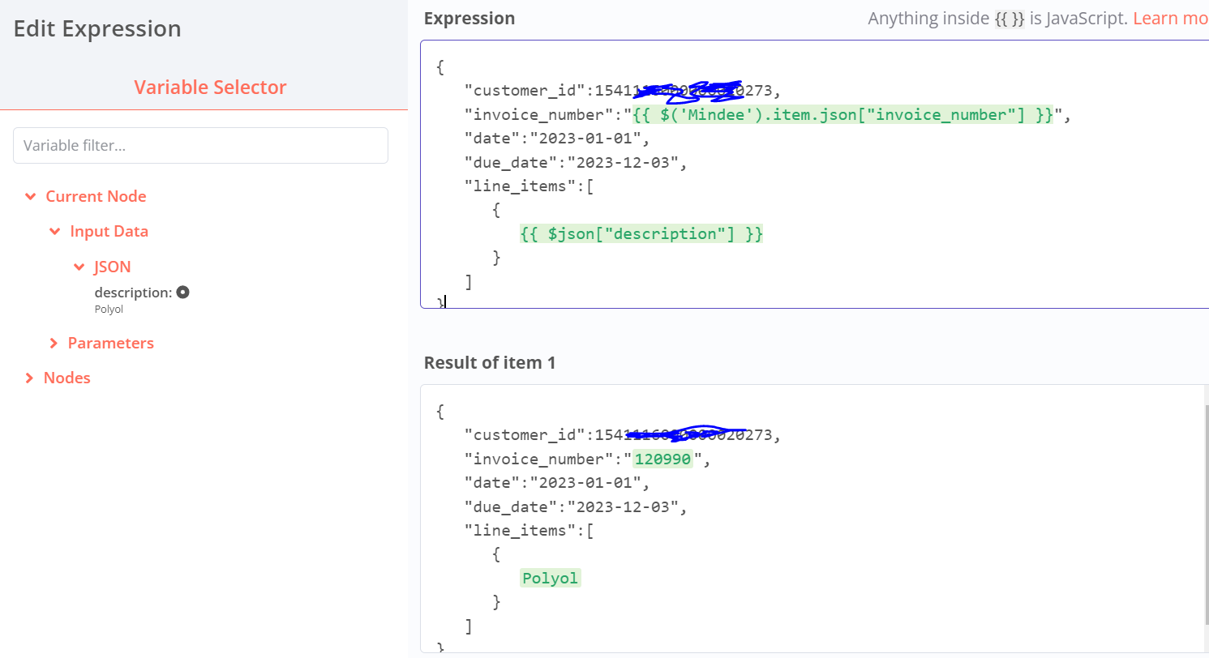Click Polyol value under description in tree
This screenshot has height=658, width=1209.
[109, 309]
